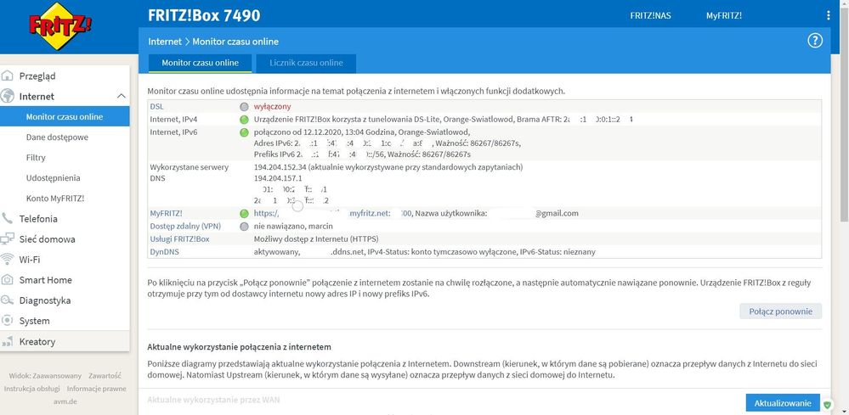Screen dimensions: 849x415
Task: Switch to Licznik czasu online tab
Action: tap(307, 63)
